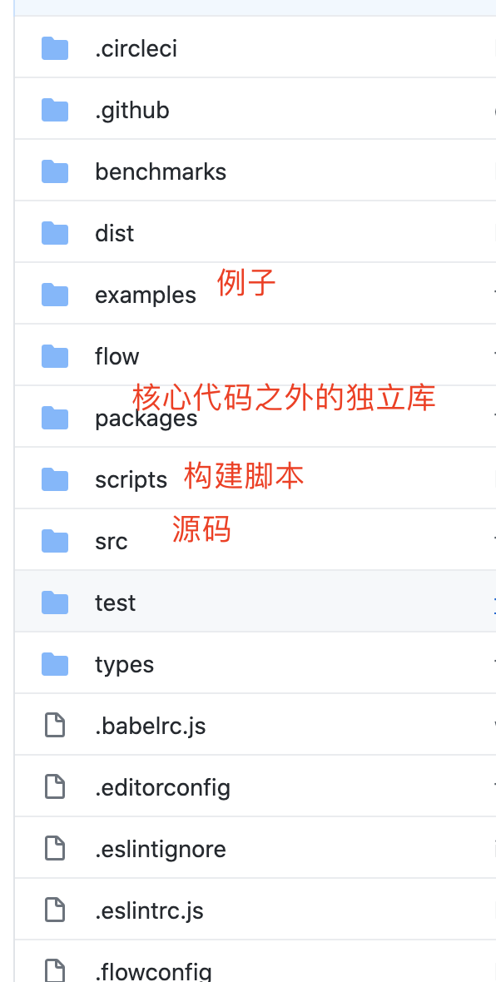Click the .github folder icon
The image size is (496, 982).
(54, 110)
